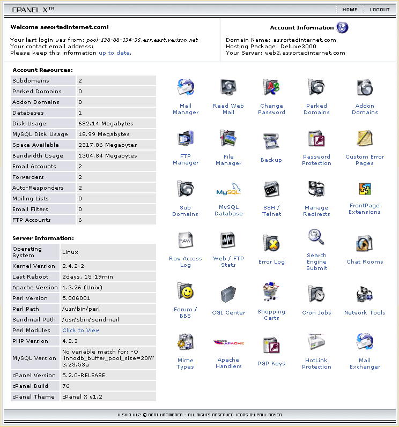399x427 pixels.
Task: Open the PGP Keys icon
Action: pyautogui.click(x=271, y=345)
